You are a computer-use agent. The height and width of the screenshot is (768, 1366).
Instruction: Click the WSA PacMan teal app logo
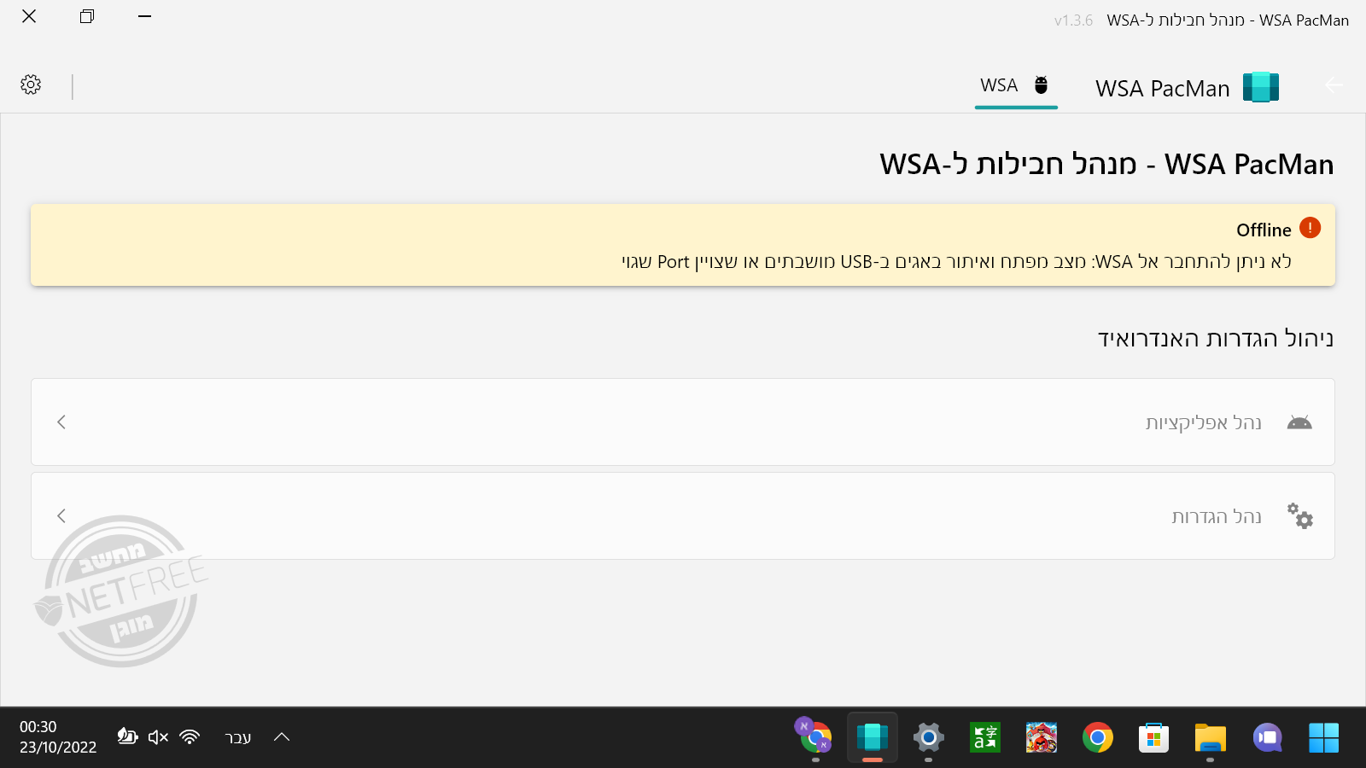[x=1261, y=87]
